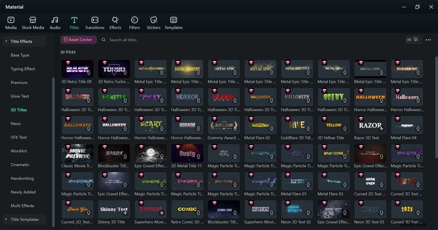Viewport: 438px width, 230px height.
Task: Download the Goldflare 3D Title
Action: click(308, 129)
